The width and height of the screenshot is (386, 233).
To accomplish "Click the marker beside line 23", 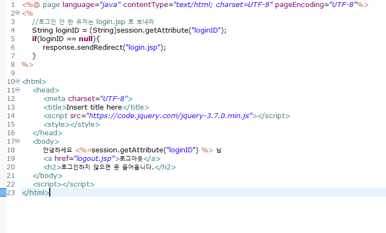I will coord(3,192).
